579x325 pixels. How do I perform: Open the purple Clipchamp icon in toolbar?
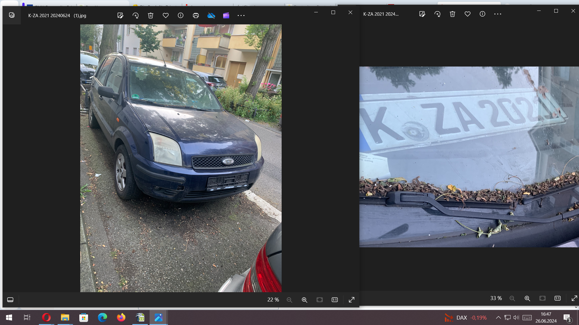(x=226, y=15)
